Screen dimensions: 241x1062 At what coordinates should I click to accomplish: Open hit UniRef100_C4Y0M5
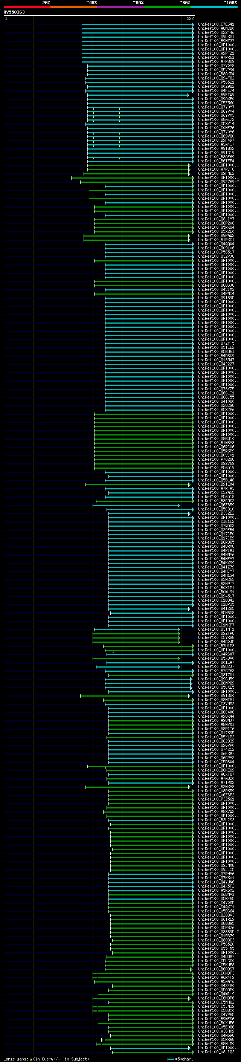216,902
